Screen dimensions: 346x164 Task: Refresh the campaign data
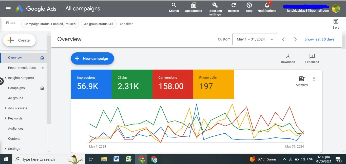(x=234, y=7)
